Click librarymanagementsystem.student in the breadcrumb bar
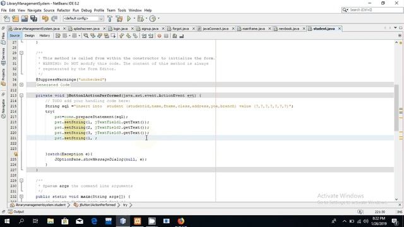Viewport: 404px width, 227px height. click(40, 205)
